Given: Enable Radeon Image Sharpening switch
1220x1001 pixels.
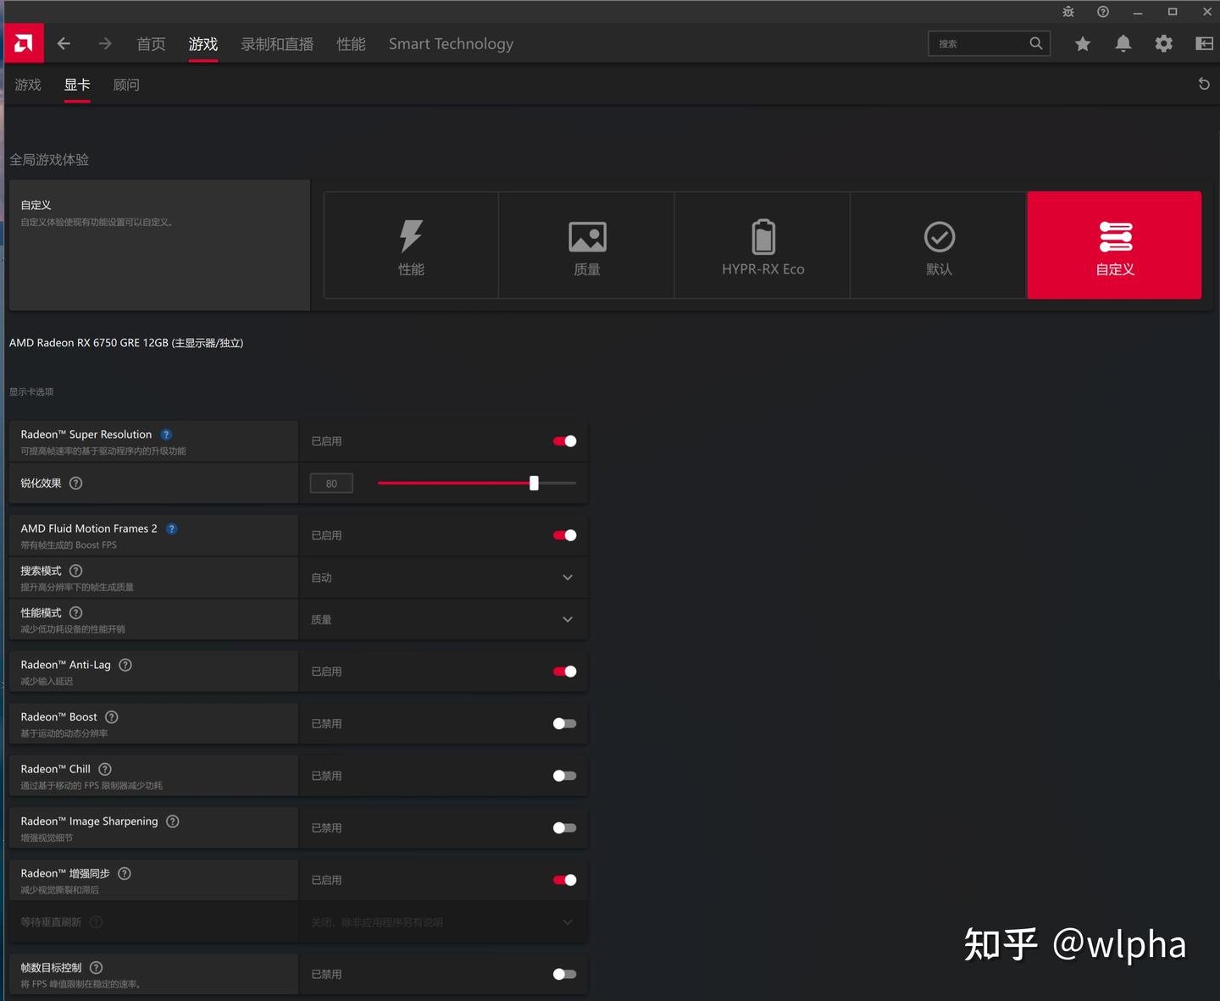Looking at the screenshot, I should pyautogui.click(x=564, y=828).
